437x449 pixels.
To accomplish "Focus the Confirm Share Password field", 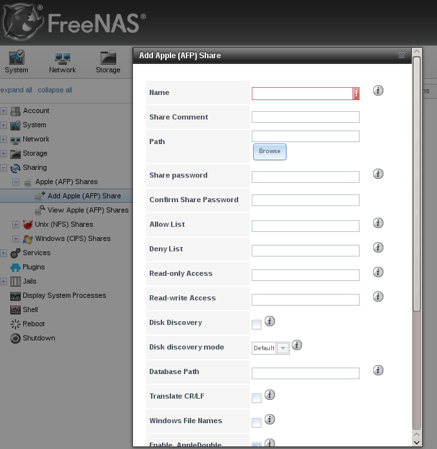I will (305, 200).
